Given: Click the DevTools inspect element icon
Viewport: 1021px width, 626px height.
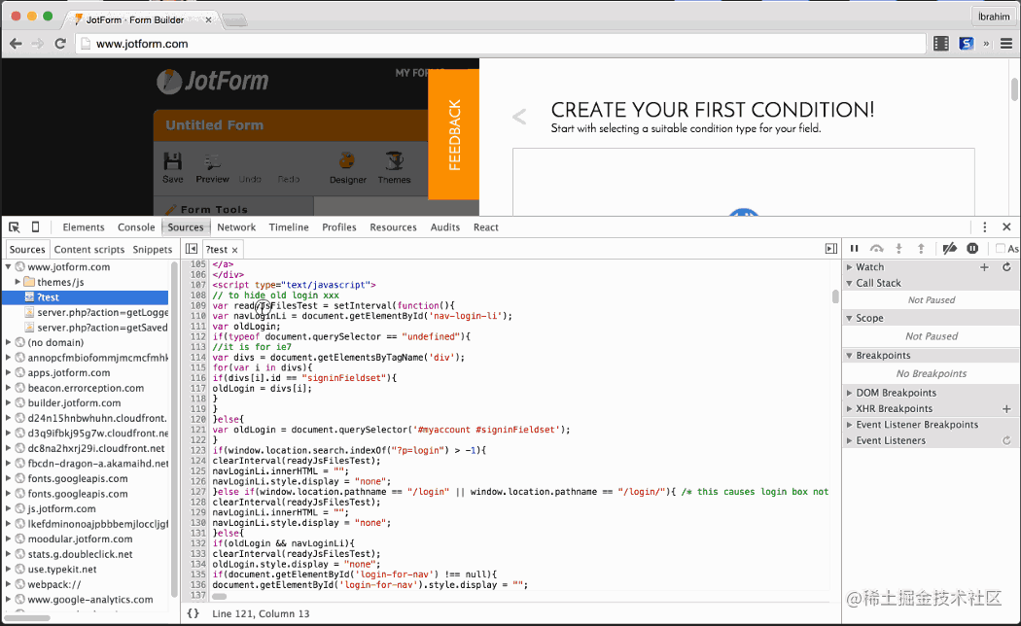Looking at the screenshot, I should coord(15,227).
